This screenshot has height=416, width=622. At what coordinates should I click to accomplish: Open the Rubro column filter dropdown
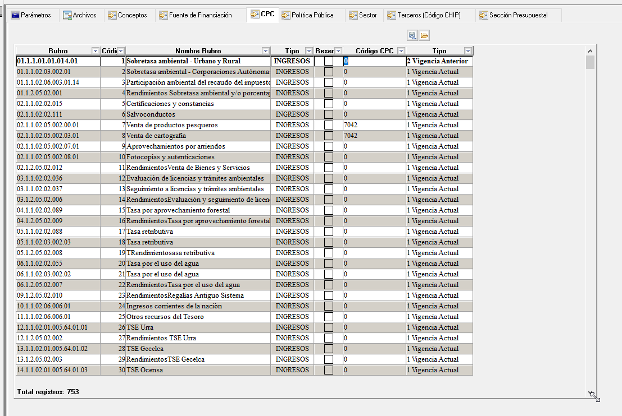click(x=95, y=51)
